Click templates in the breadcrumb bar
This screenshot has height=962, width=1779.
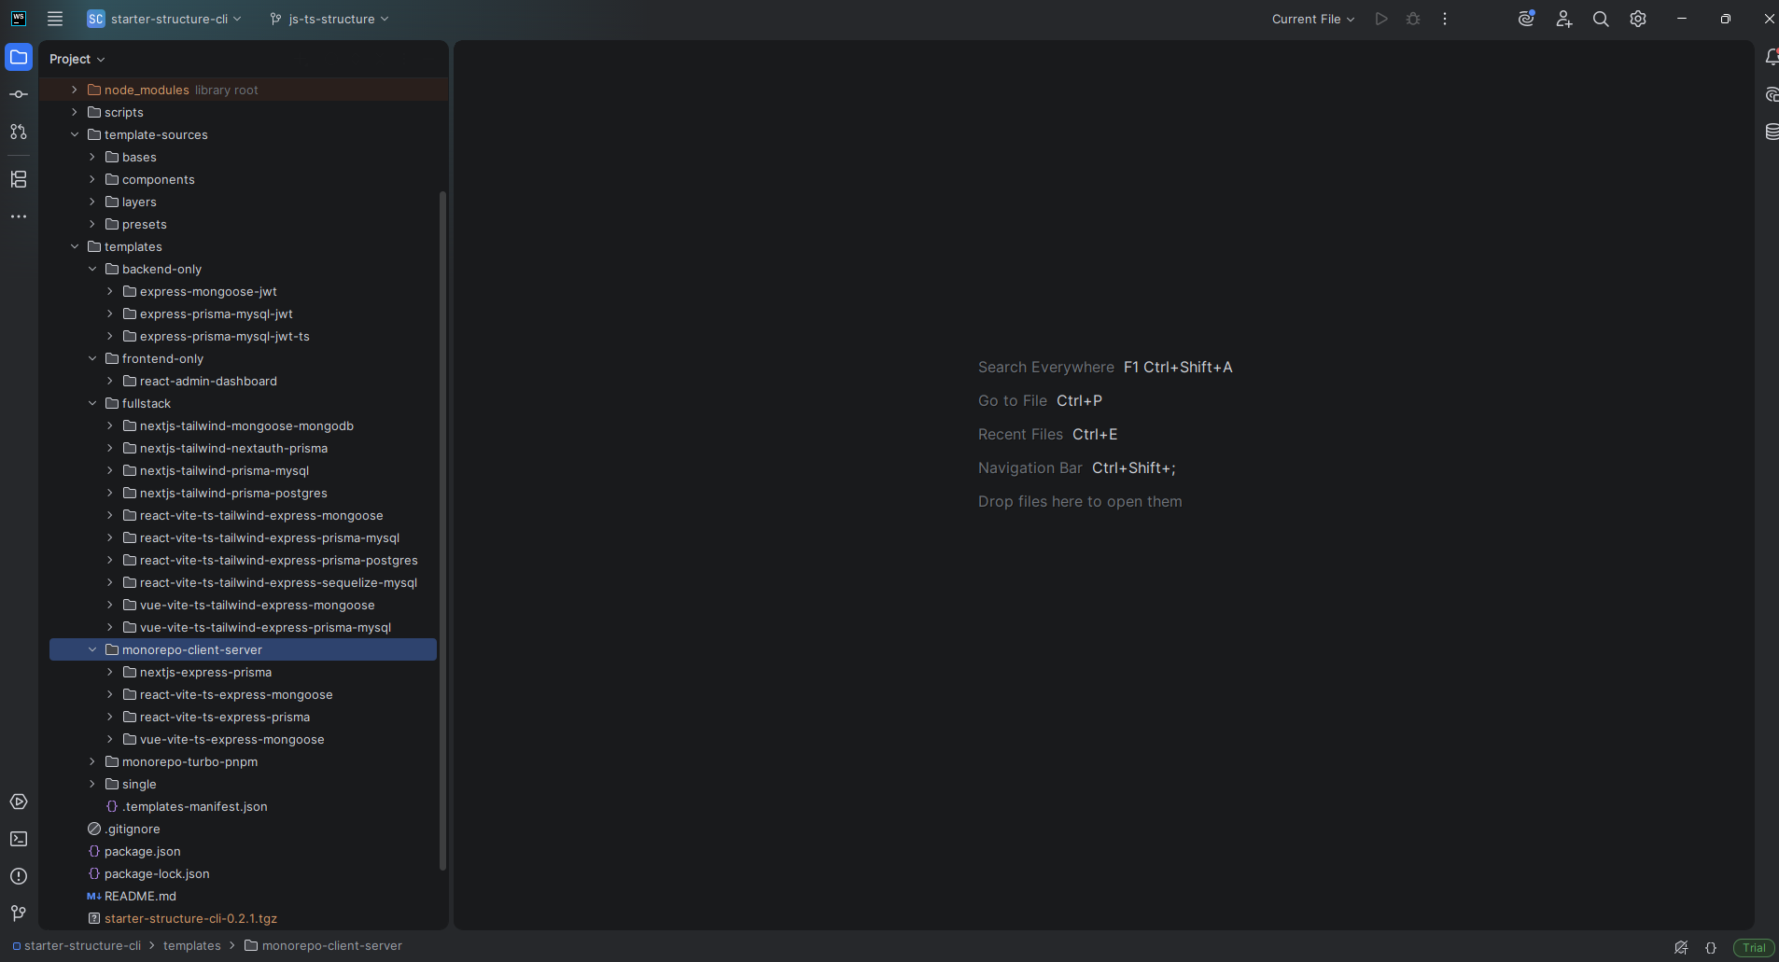click(191, 945)
